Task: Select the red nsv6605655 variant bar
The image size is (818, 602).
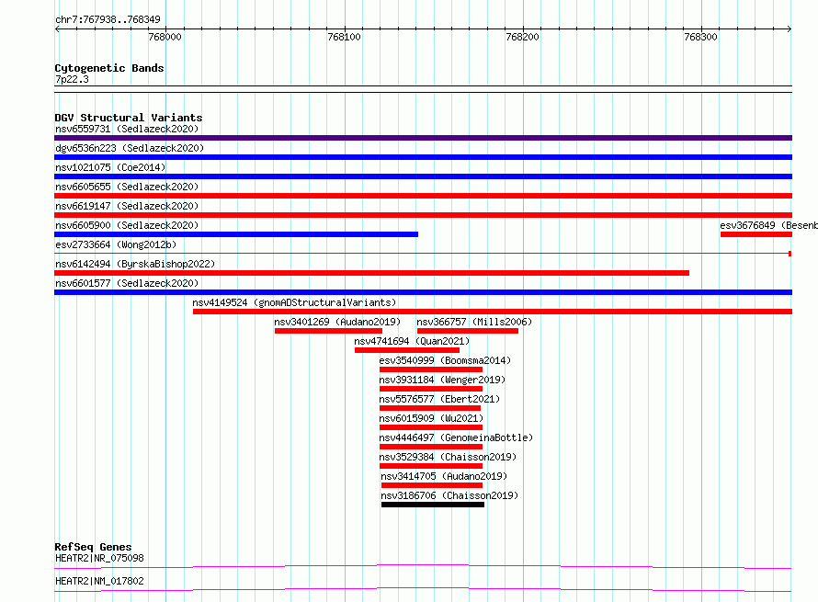Action: pyautogui.click(x=423, y=196)
